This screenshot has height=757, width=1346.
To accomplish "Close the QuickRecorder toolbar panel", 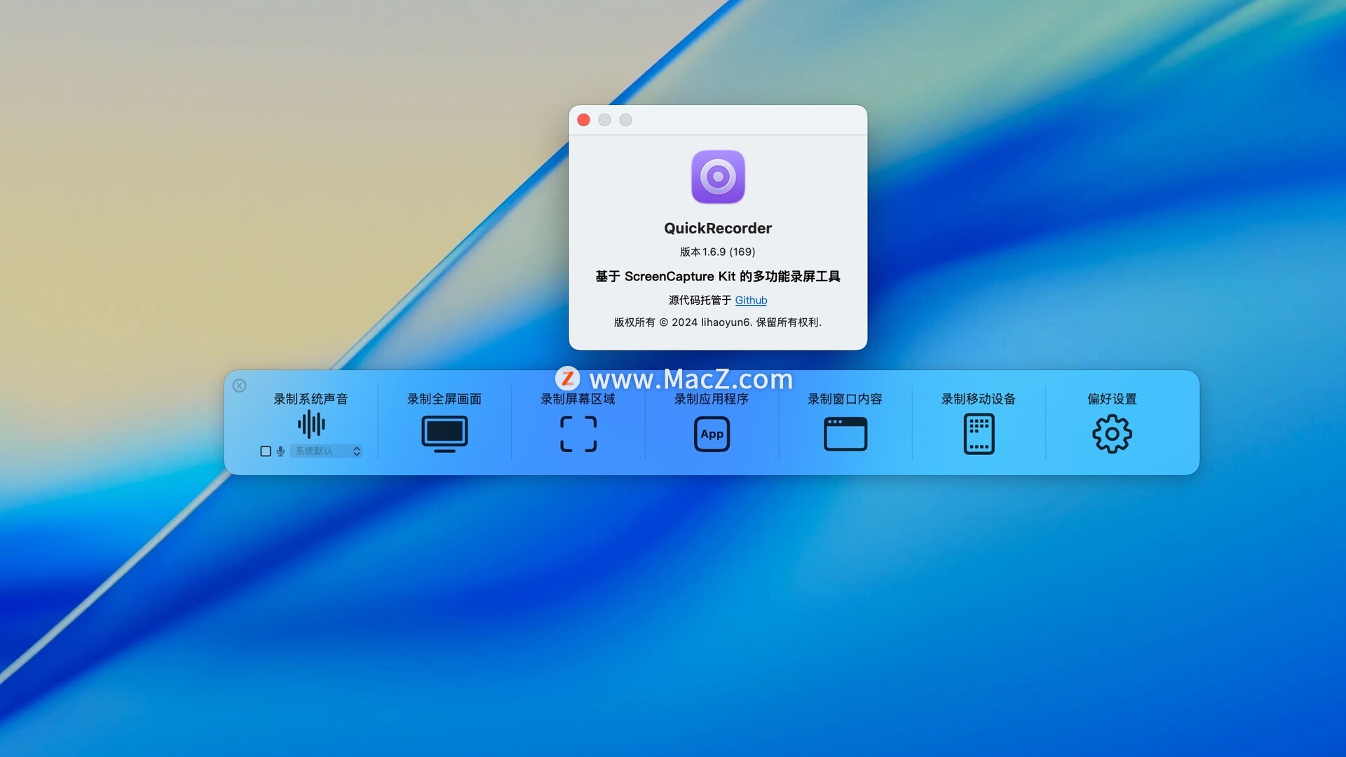I will tap(240, 386).
